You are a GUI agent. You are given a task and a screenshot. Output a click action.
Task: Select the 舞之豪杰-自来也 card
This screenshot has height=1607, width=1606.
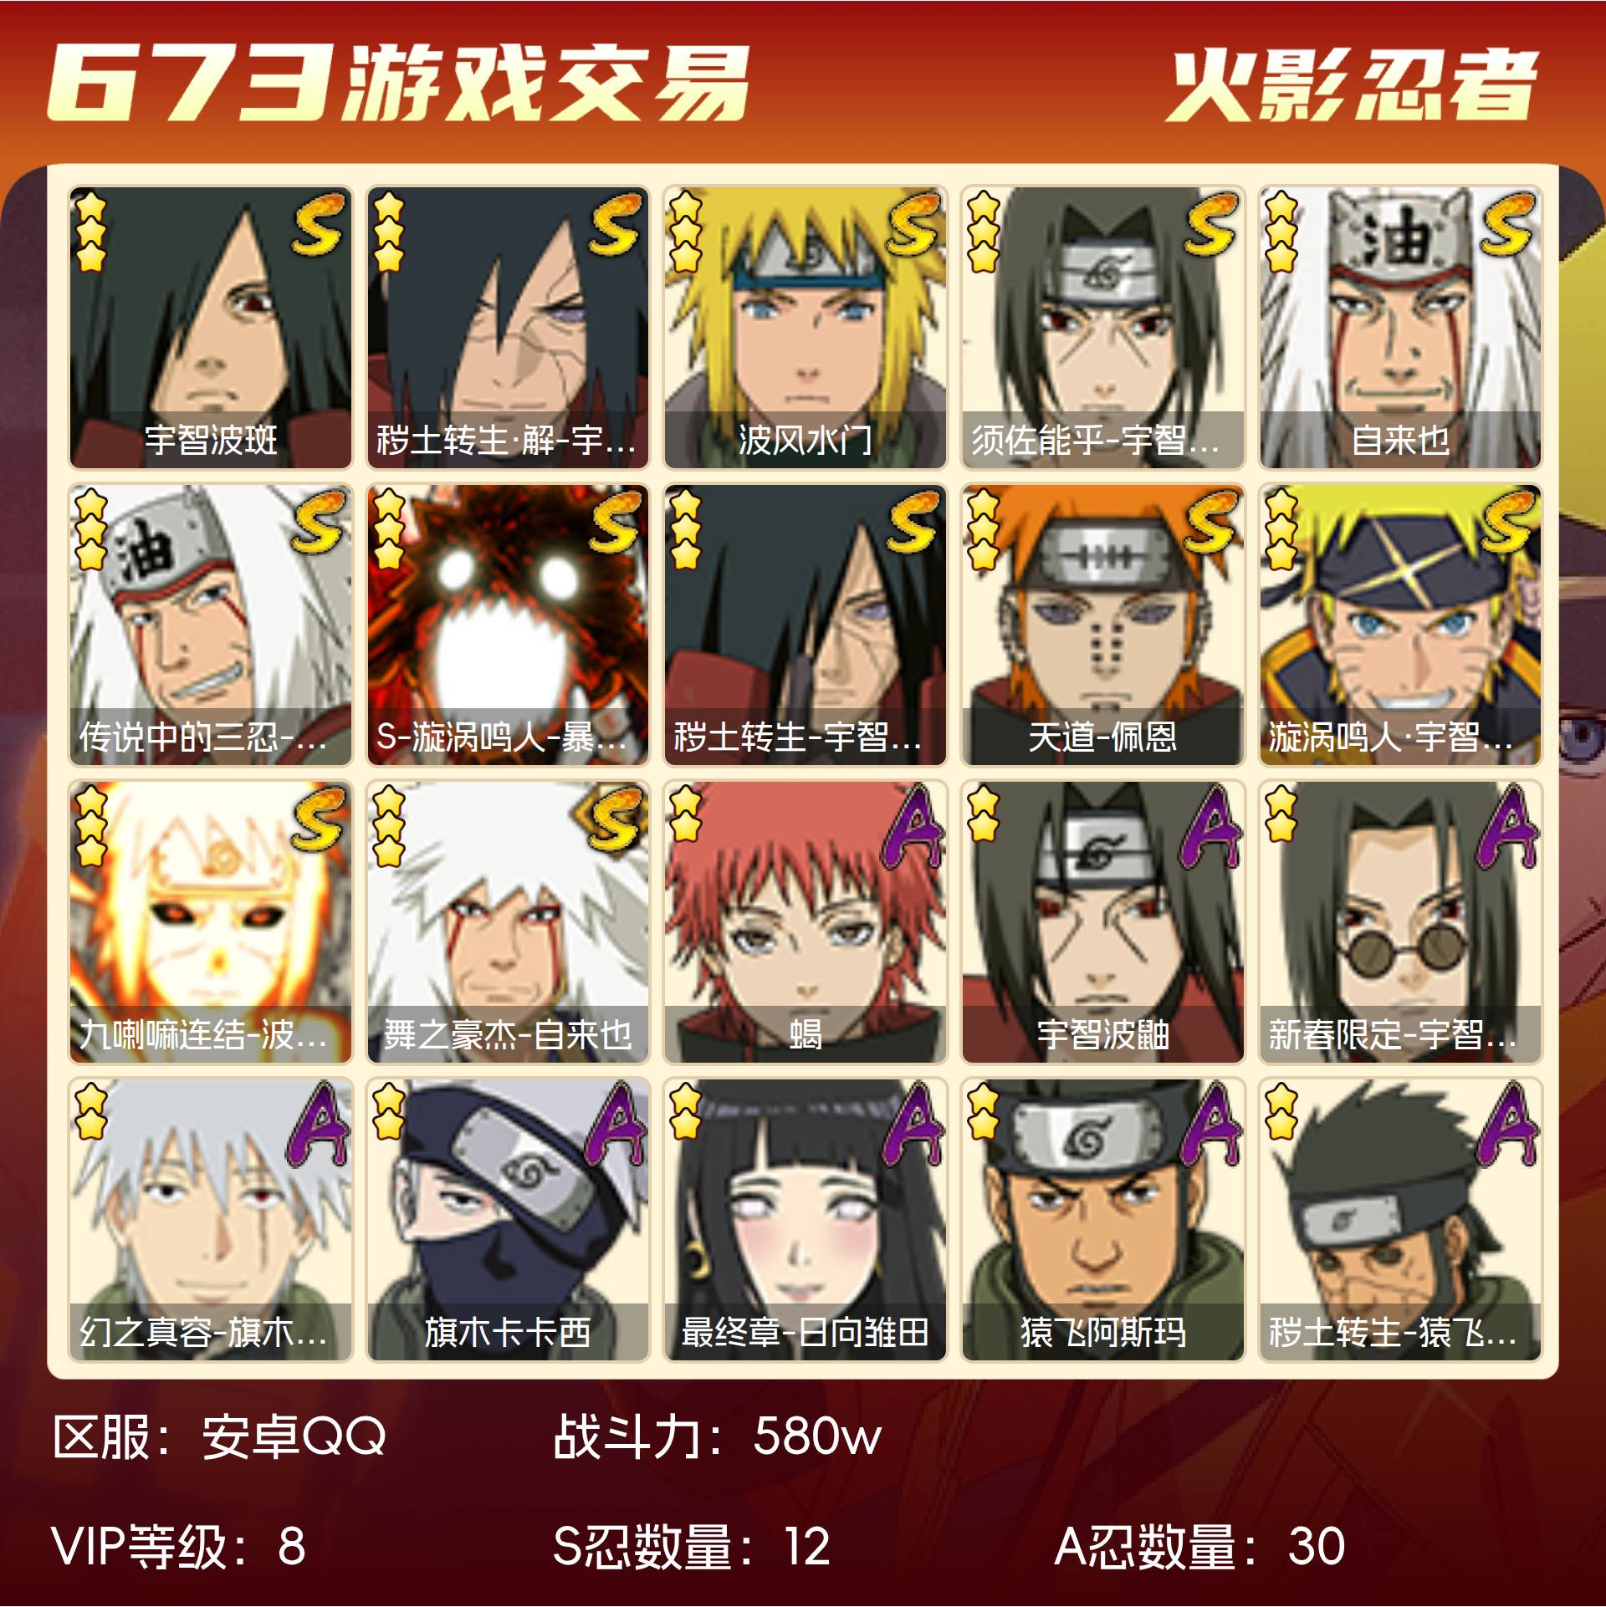click(x=508, y=922)
